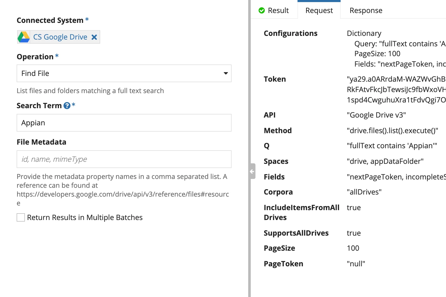Focus the File Metadata input field
Viewport: 446px width, 297px height.
click(124, 159)
